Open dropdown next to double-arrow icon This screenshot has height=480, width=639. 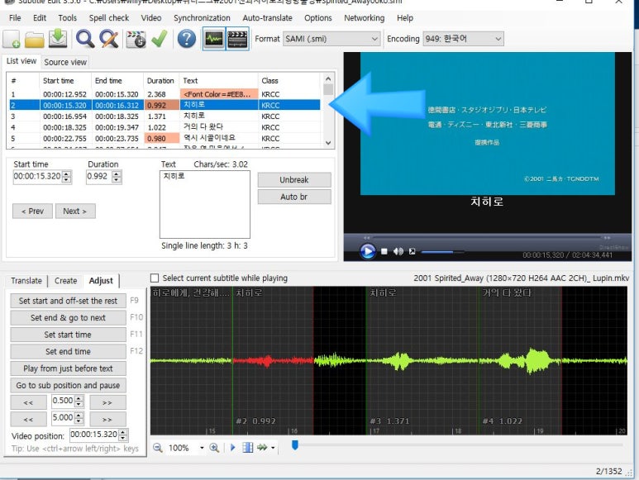point(273,448)
